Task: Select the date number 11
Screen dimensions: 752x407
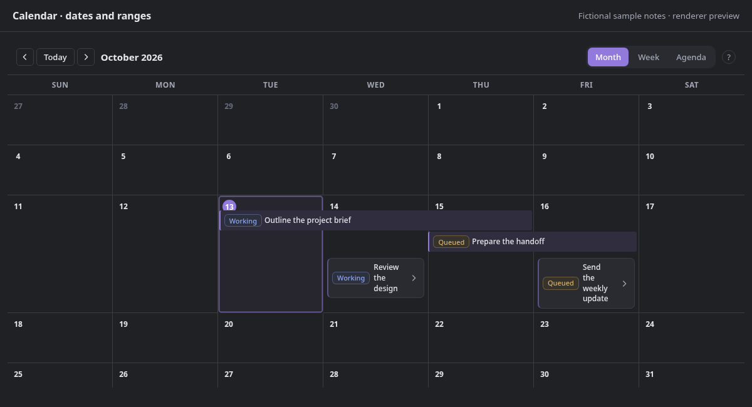Action: tap(18, 207)
